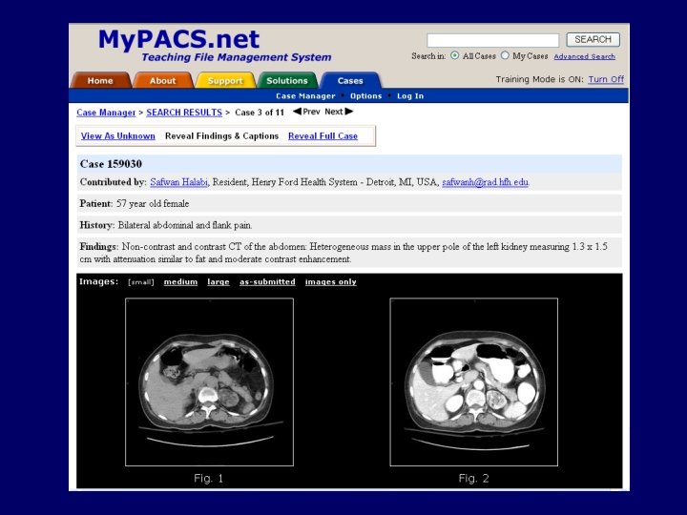Open the About tab
Image resolution: width=687 pixels, height=515 pixels.
162,80
